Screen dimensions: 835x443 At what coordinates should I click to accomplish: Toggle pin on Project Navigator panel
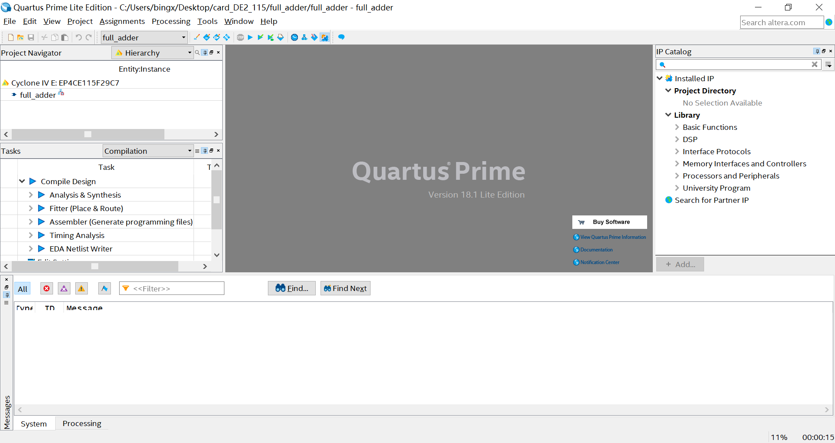click(x=205, y=53)
